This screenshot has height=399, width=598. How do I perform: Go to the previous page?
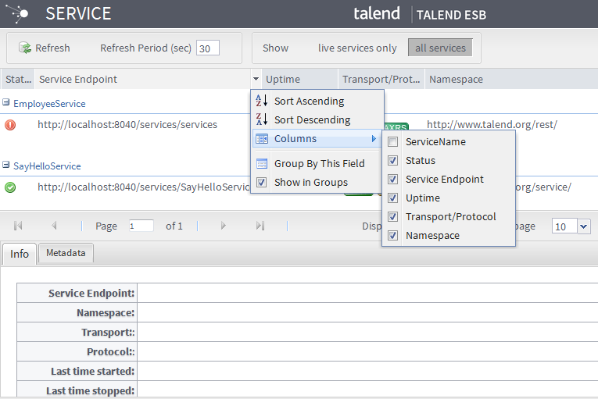pyautogui.click(x=54, y=226)
